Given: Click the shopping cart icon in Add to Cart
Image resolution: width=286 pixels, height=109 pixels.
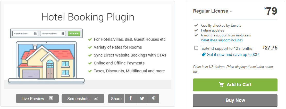Looking at the screenshot, I should 221,84.
